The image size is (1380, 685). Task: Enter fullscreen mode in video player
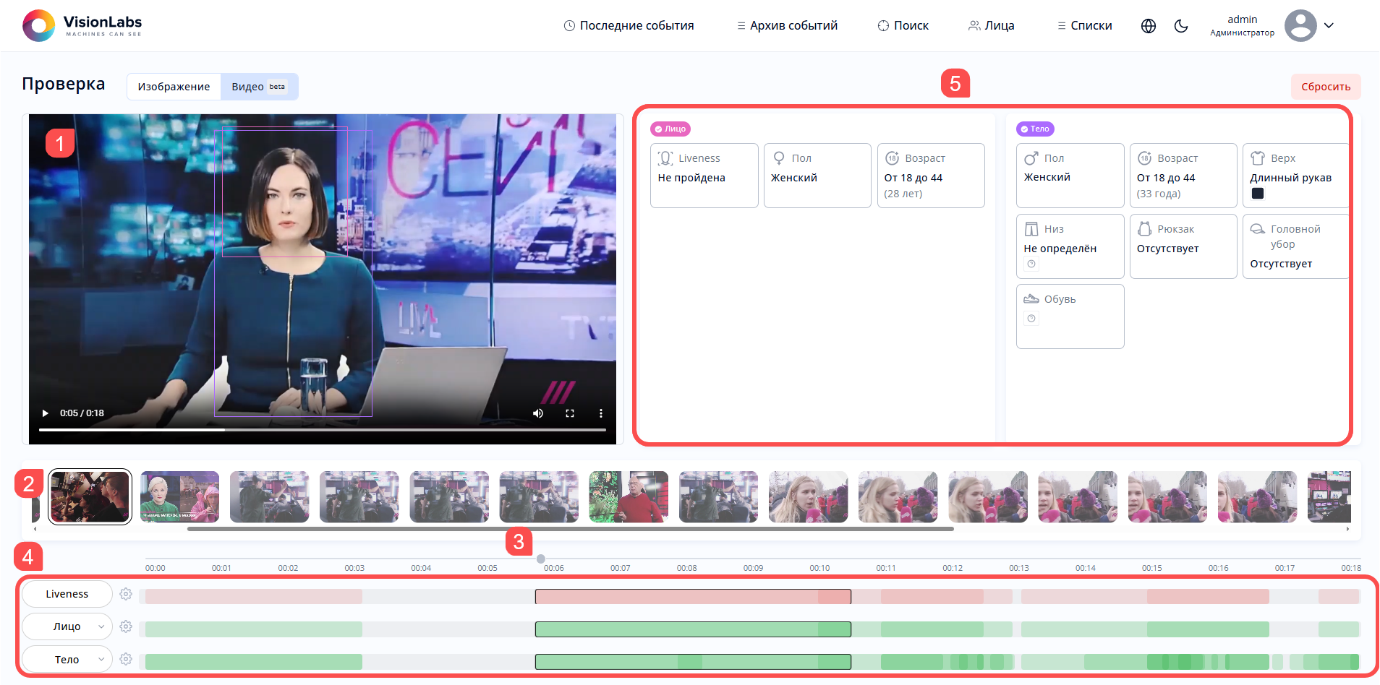[570, 413]
